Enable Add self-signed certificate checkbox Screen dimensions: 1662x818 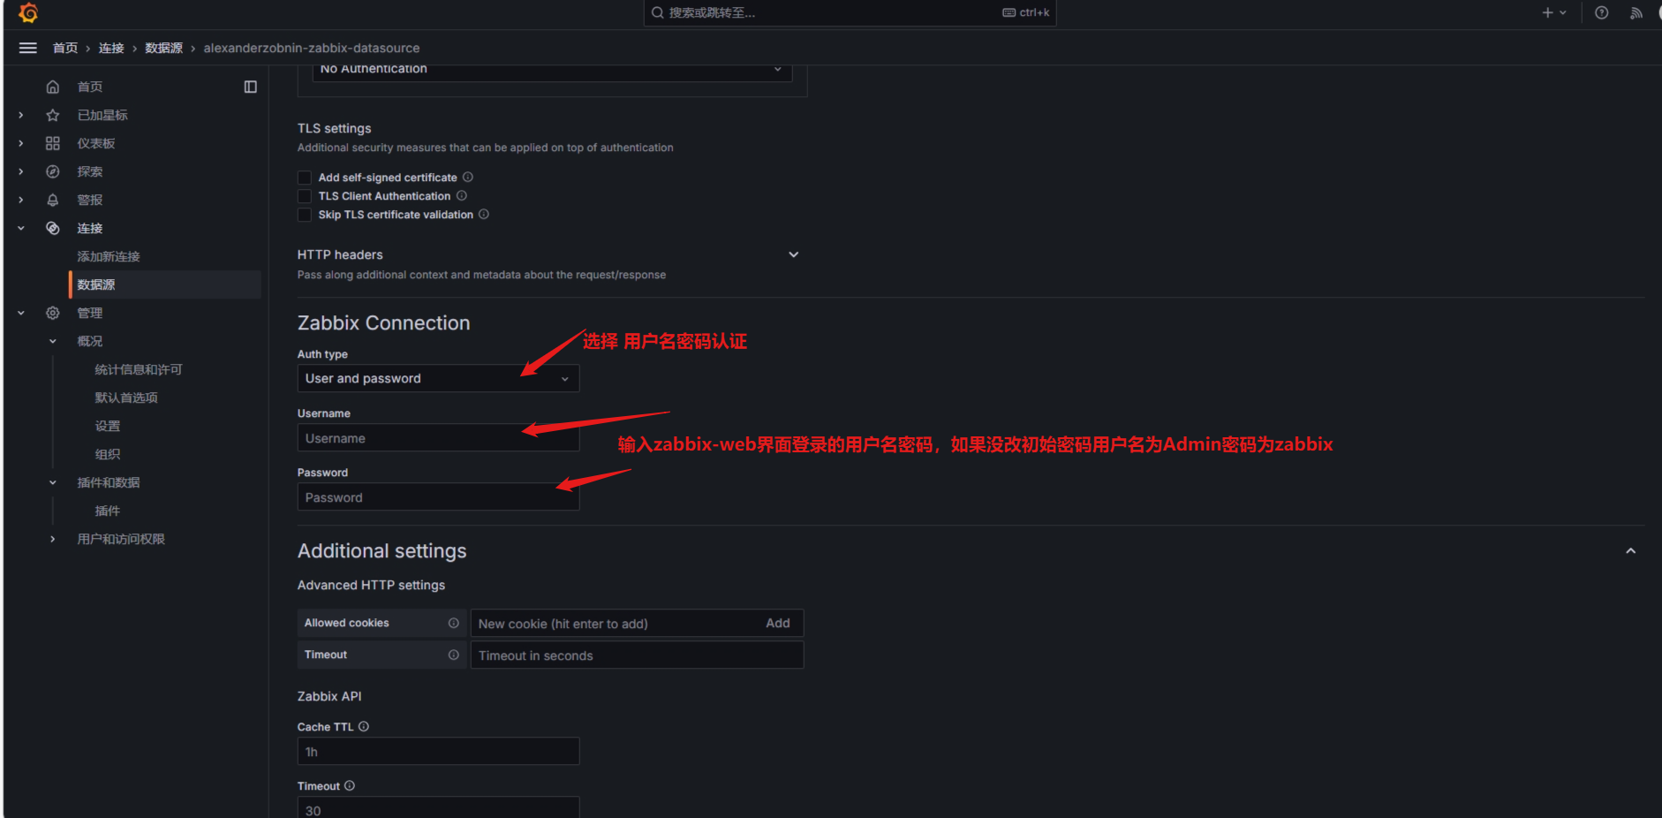305,178
